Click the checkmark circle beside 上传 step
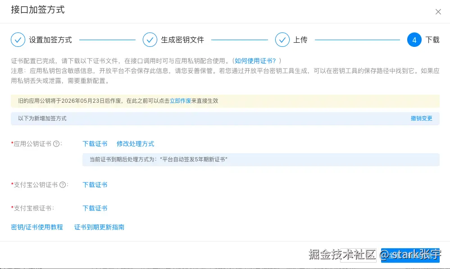The height and width of the screenshot is (269, 450). click(x=282, y=40)
